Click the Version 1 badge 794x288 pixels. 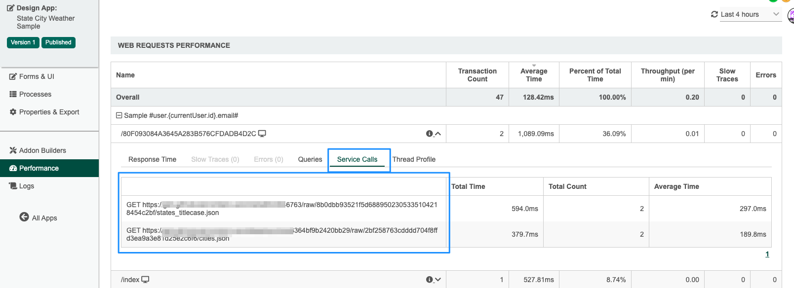(x=23, y=42)
